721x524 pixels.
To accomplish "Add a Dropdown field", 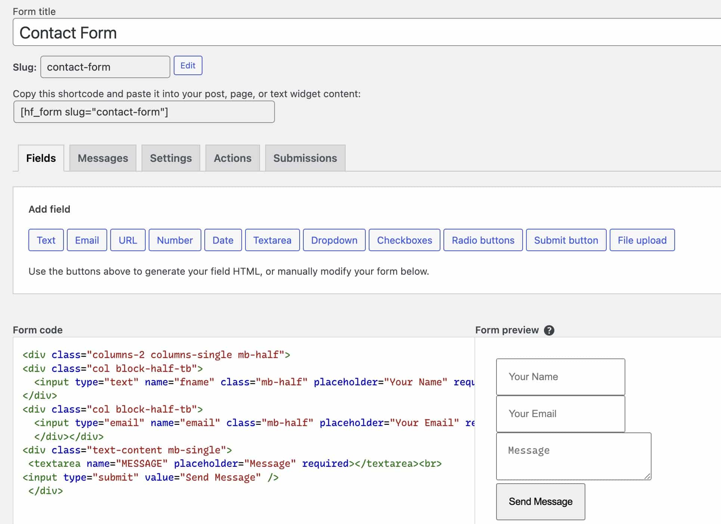I will click(x=334, y=240).
